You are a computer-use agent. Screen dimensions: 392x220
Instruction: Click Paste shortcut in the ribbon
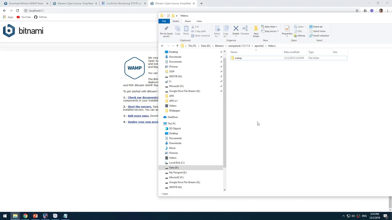point(201,36)
